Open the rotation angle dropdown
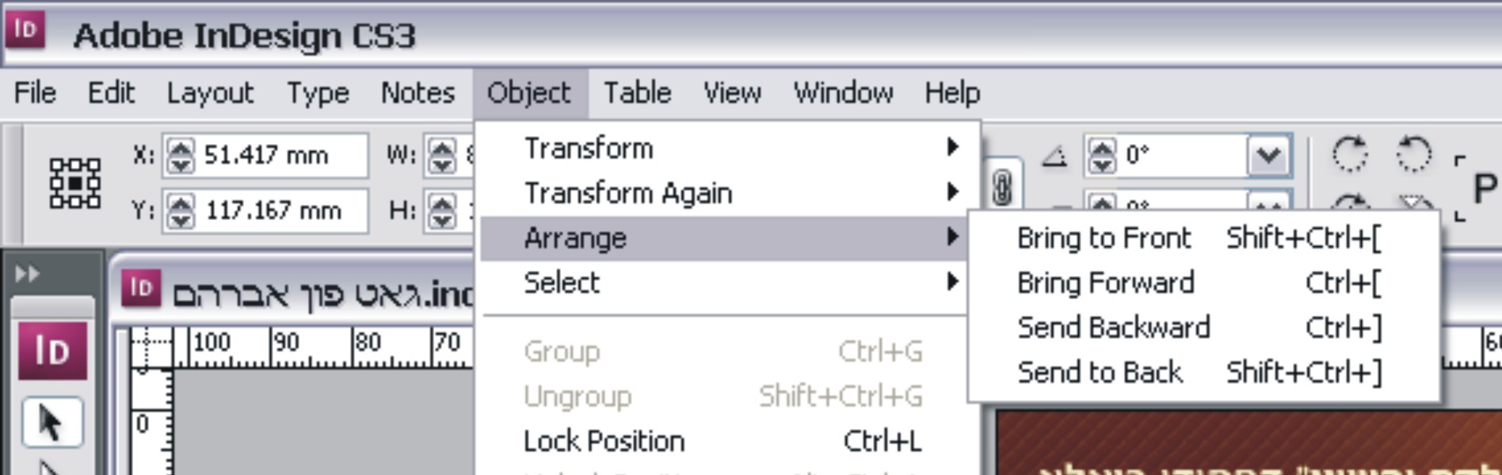1502x475 pixels. click(1268, 155)
